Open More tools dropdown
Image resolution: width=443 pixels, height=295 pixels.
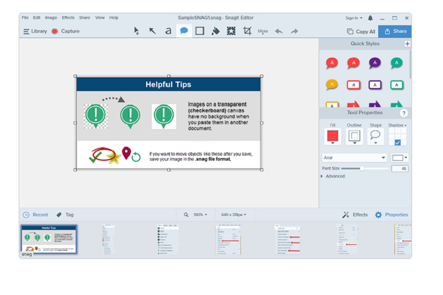262,32
